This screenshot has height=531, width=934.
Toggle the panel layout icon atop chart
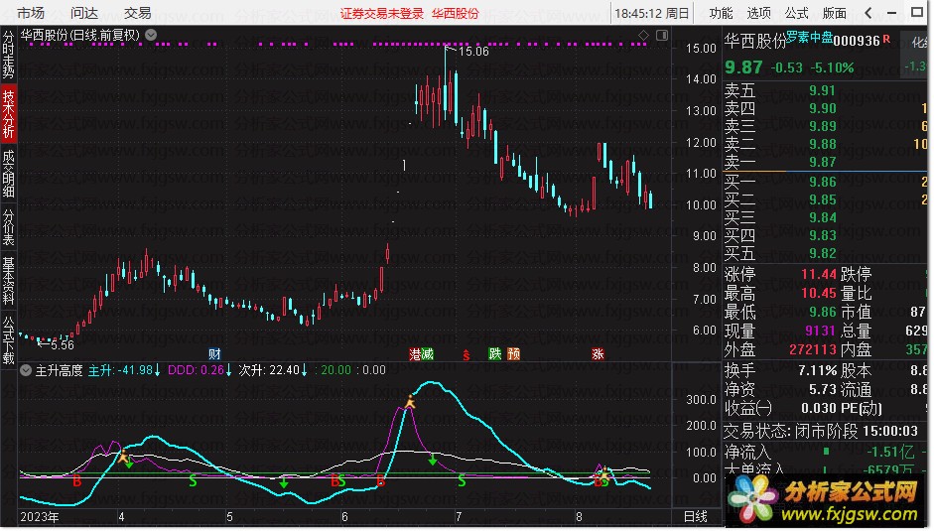pyautogui.click(x=662, y=35)
